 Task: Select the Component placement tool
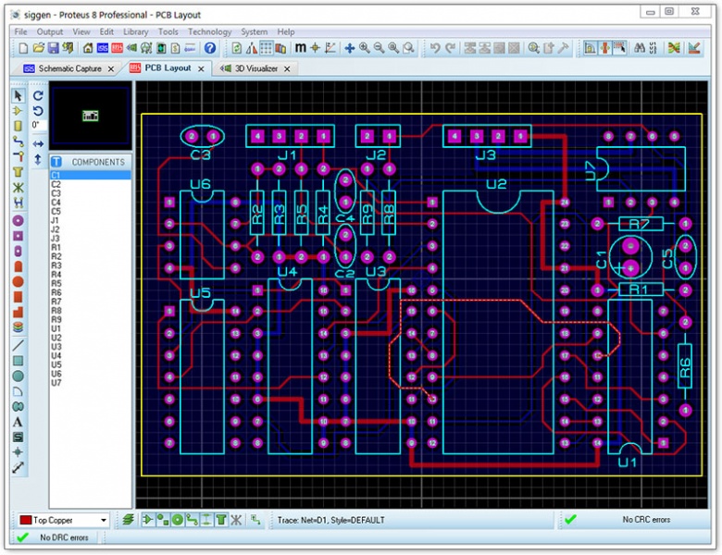point(18,111)
